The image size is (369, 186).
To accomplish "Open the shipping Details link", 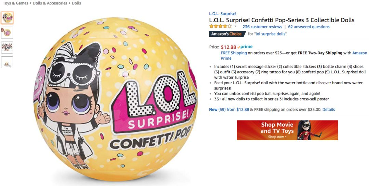I will pyautogui.click(x=329, y=110).
